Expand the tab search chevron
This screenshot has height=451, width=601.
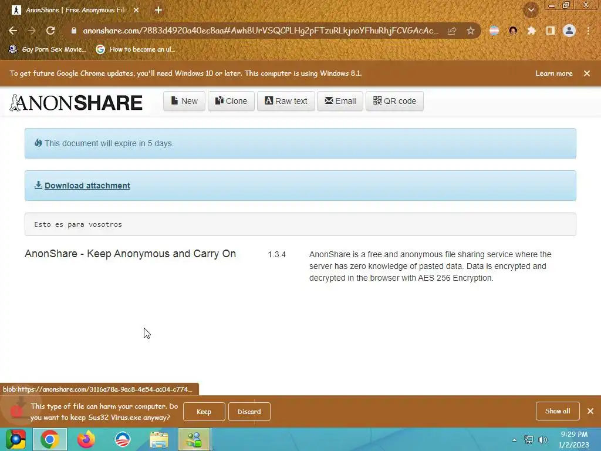click(x=531, y=10)
